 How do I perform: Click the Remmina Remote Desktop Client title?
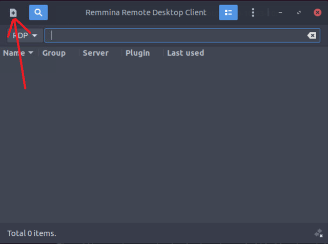[x=146, y=12]
